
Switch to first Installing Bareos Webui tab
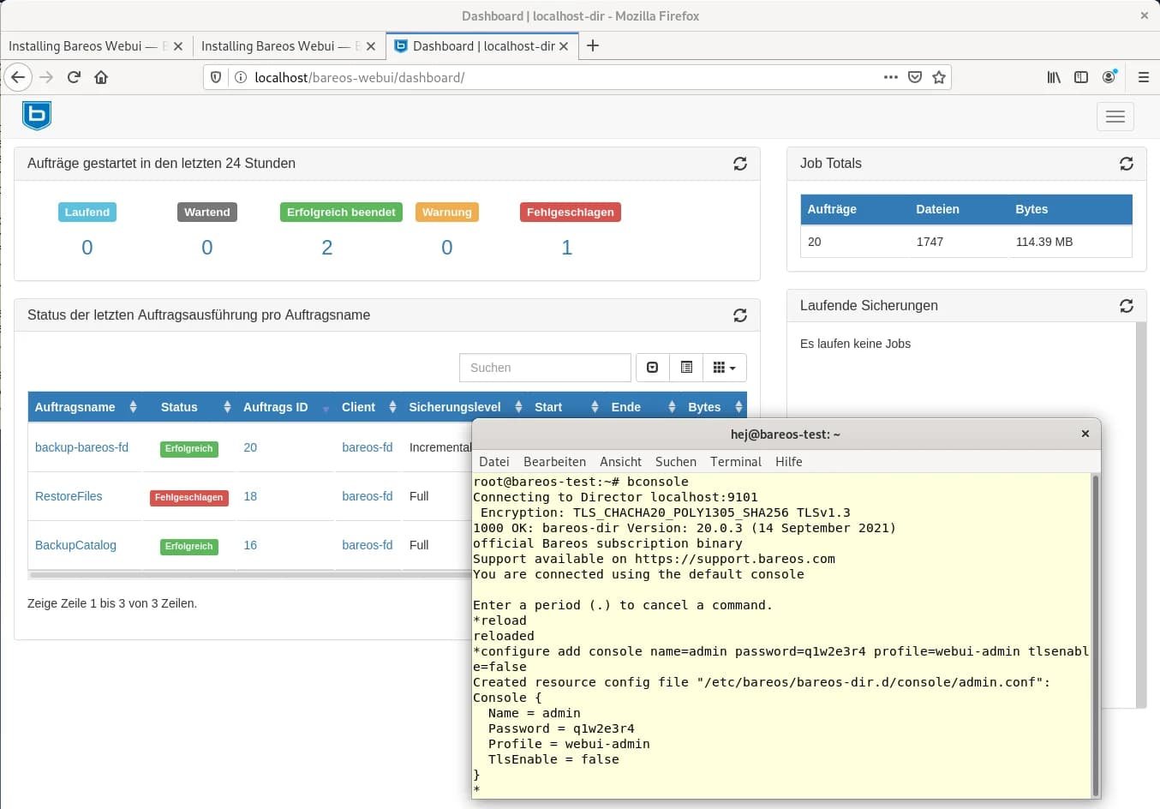(x=83, y=46)
